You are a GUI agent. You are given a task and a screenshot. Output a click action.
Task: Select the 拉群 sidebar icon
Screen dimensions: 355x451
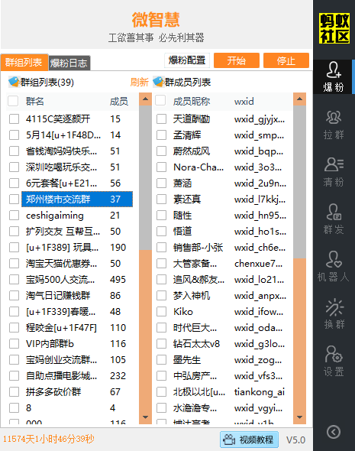click(333, 125)
